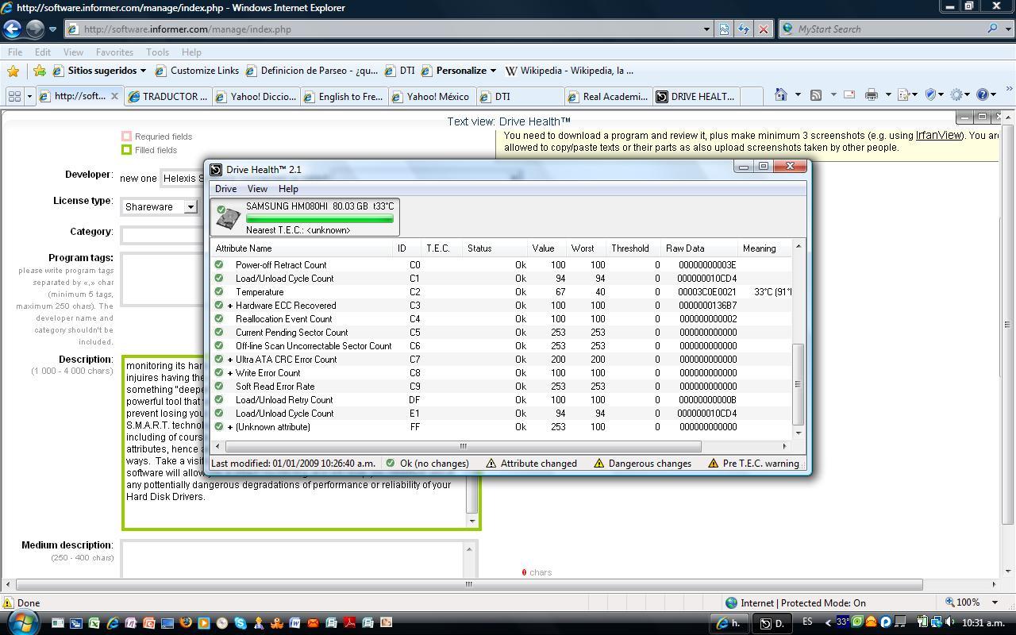Image resolution: width=1016 pixels, height=635 pixels.
Task: Open the Definicion de Parseo favorite
Action: coord(312,71)
